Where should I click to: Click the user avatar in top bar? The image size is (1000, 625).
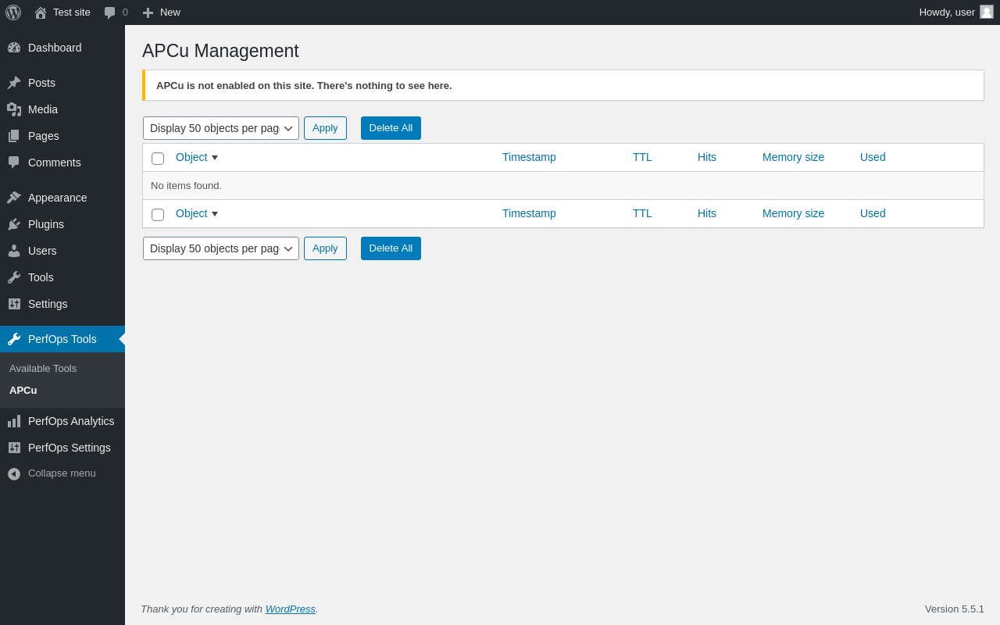point(987,12)
